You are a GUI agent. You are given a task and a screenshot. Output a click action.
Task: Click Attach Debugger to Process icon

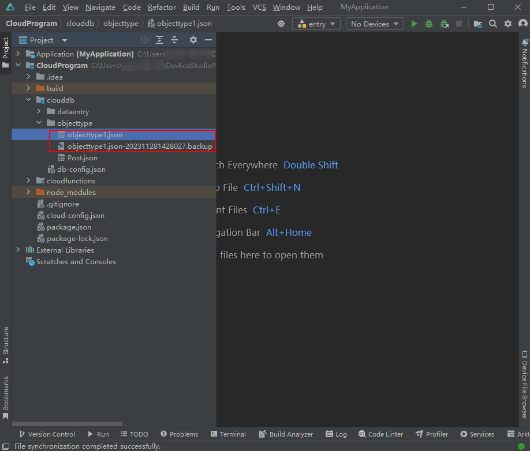(444, 24)
